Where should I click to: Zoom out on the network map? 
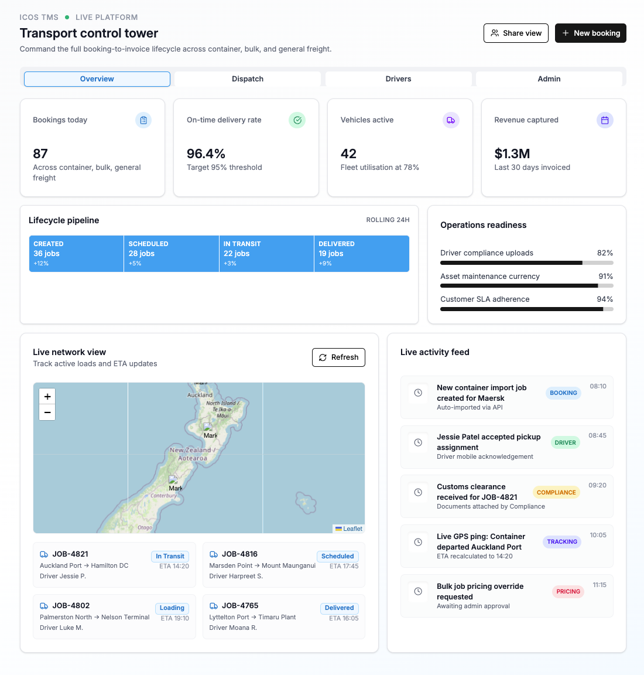click(47, 412)
